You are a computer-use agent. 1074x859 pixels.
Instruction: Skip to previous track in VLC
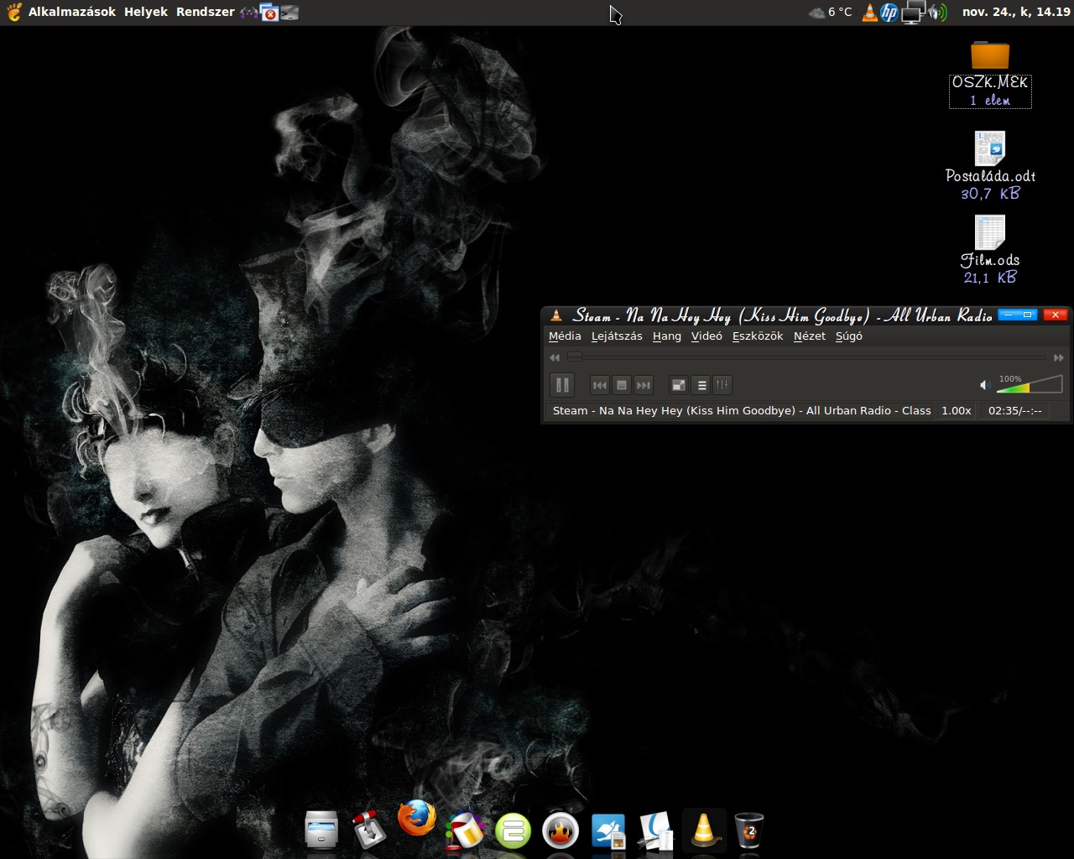point(599,385)
